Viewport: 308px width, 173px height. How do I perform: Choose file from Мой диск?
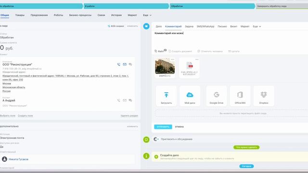click(190, 96)
